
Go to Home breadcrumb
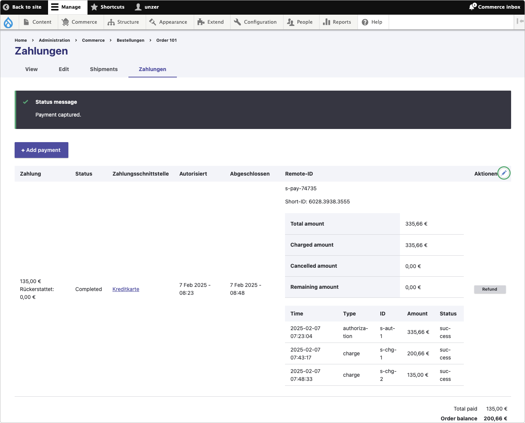(x=21, y=40)
